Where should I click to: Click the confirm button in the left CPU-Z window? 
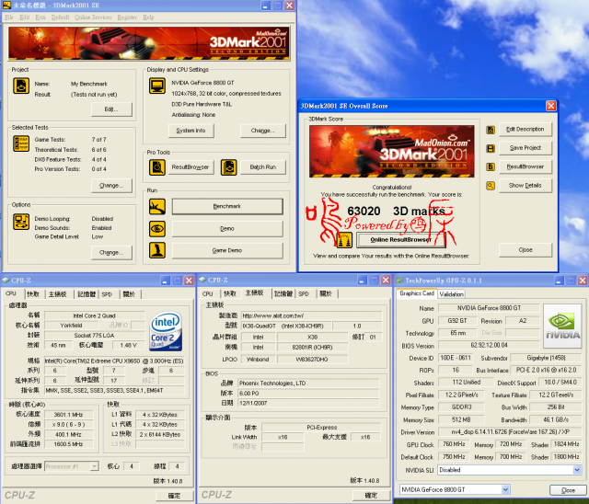pyautogui.click(x=174, y=496)
